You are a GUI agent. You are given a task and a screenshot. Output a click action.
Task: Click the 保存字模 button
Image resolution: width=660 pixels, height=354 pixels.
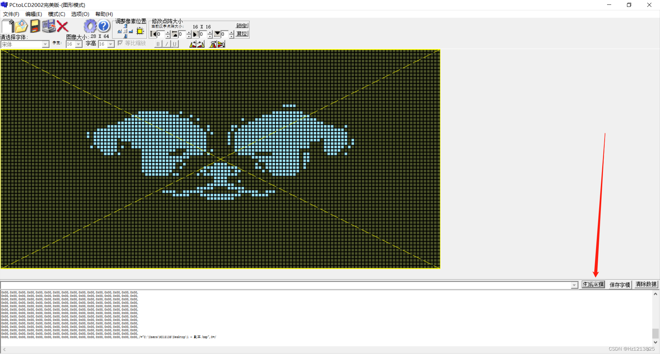pos(620,285)
